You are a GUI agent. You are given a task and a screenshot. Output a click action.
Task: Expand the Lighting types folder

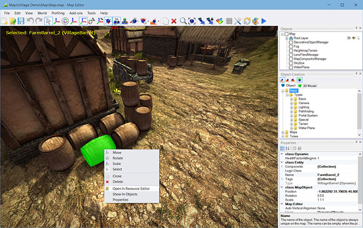point(291,108)
